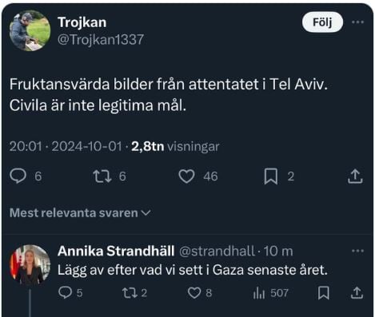
Task: Retweet Trojkan's post about Tel Aviv
Action: tap(102, 176)
